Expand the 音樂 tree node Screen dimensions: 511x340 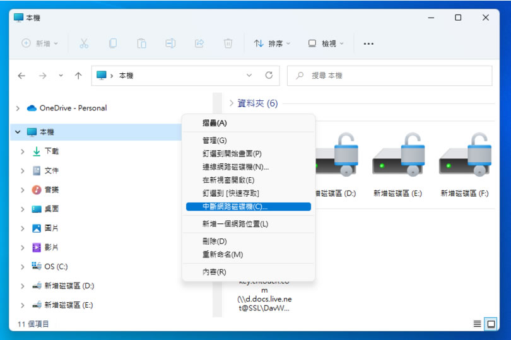pos(23,190)
